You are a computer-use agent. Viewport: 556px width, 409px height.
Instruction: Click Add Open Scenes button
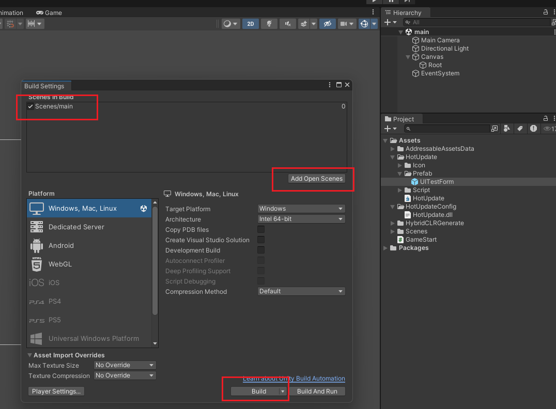(317, 179)
